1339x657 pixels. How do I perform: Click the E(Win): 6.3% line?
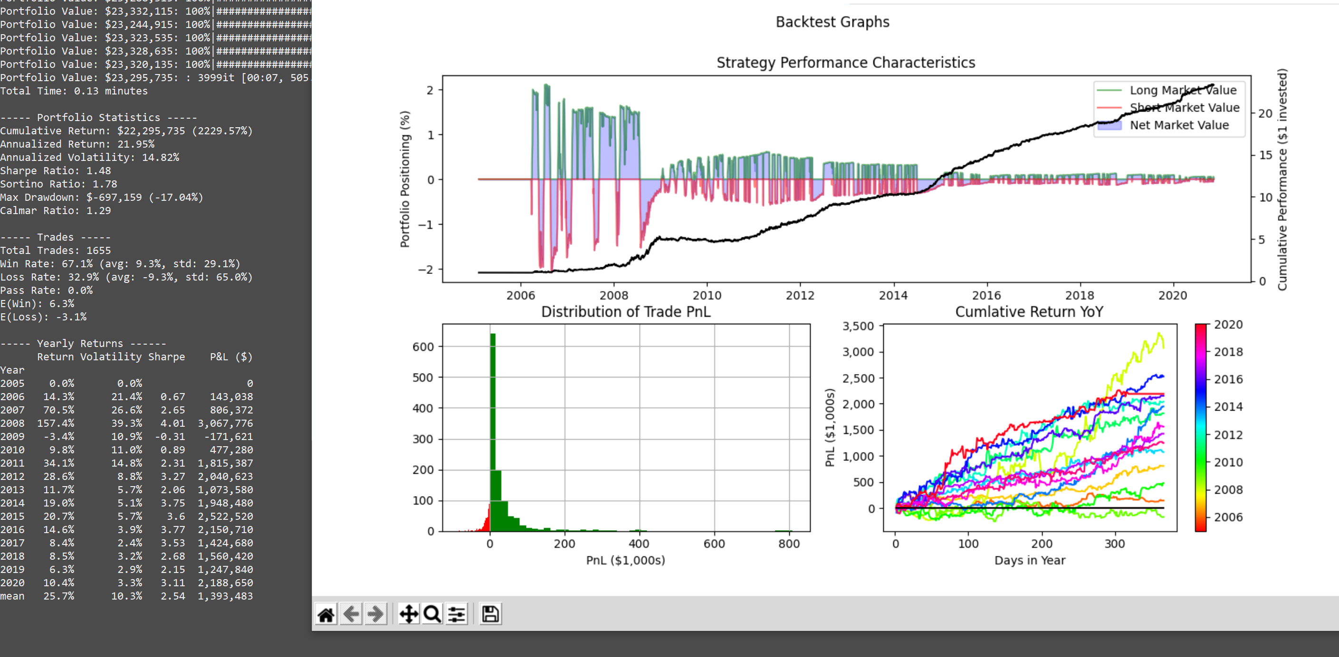(x=37, y=303)
